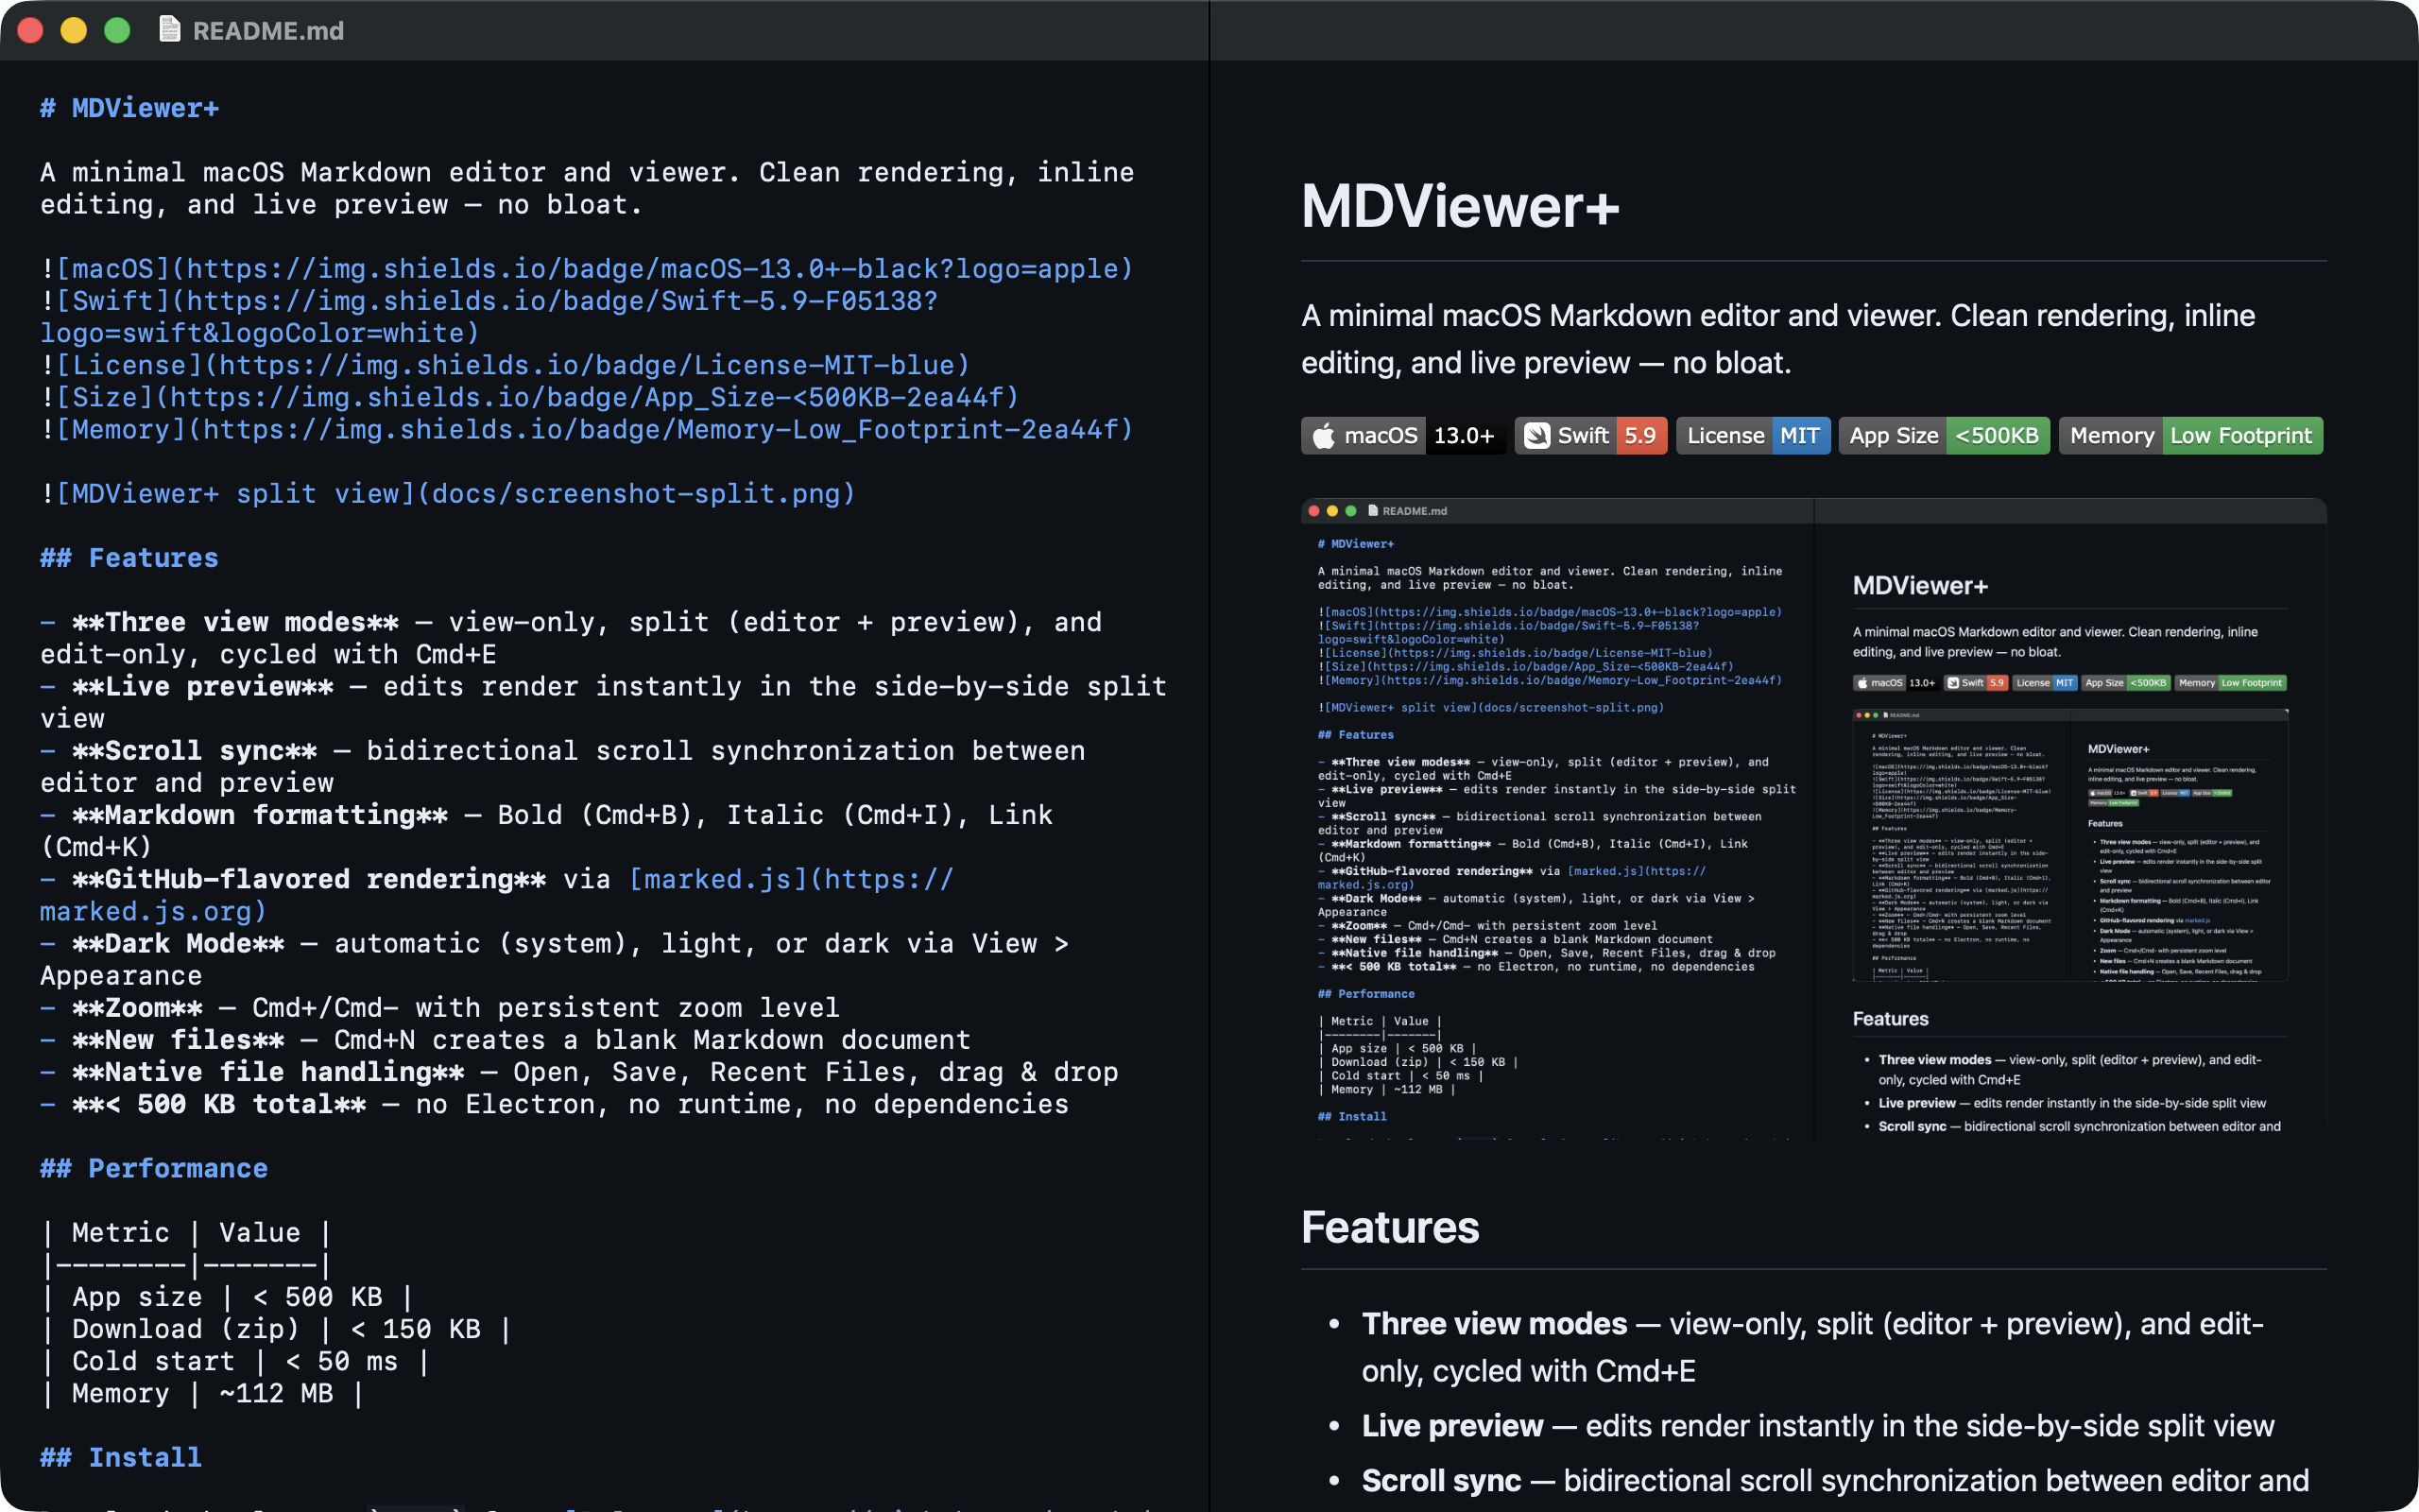
Task: Click the Memory Low Footprint badge
Action: [2189, 435]
